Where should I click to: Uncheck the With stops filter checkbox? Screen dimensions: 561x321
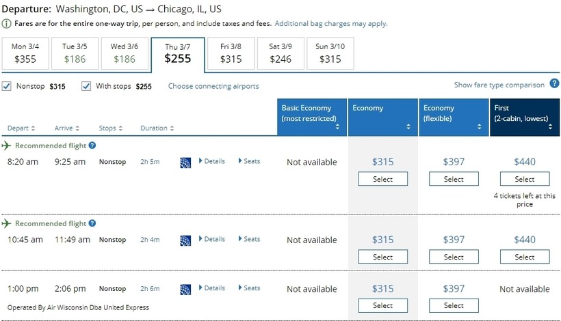click(x=86, y=87)
